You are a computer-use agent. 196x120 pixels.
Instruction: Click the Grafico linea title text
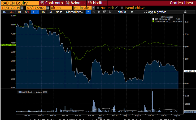click(x=181, y=3)
